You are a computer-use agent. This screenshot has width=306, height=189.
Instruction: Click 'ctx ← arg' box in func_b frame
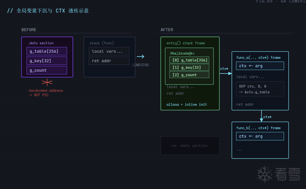click(260, 136)
